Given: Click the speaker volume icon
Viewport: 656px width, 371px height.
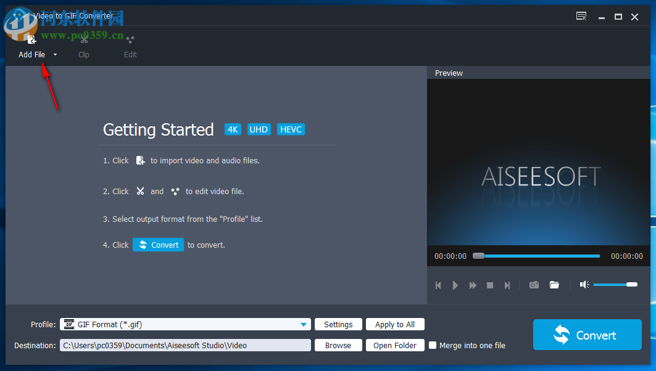Looking at the screenshot, I should [584, 284].
